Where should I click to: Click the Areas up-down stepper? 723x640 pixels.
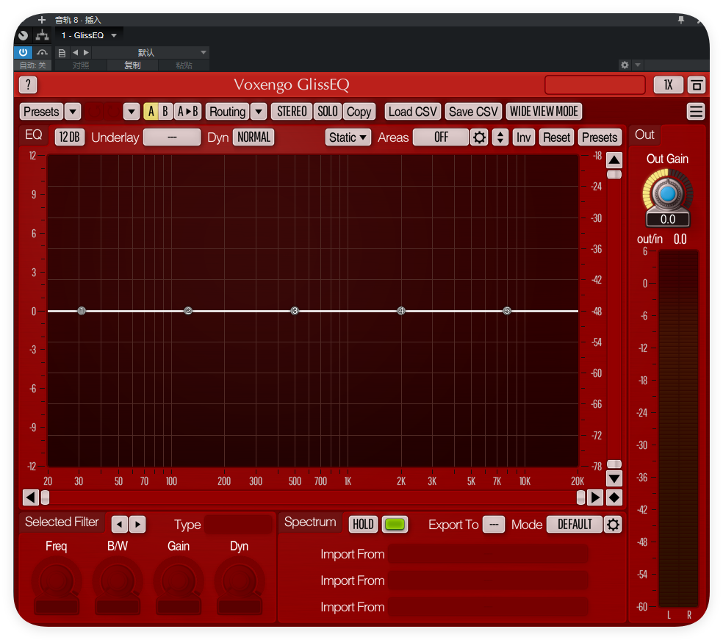(500, 137)
